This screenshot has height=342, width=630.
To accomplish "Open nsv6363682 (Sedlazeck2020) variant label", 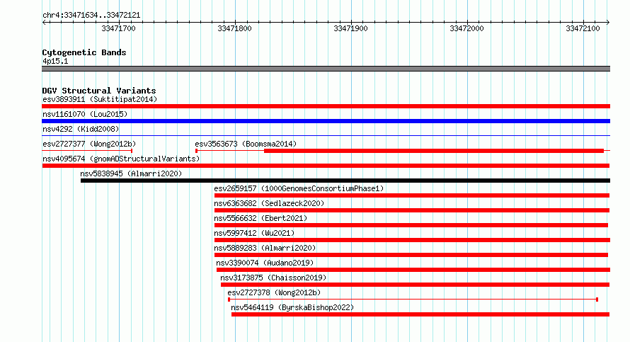I will (269, 203).
